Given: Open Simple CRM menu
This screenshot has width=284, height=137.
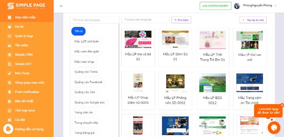Looking at the screenshot, I should pyautogui.click(x=27, y=55).
